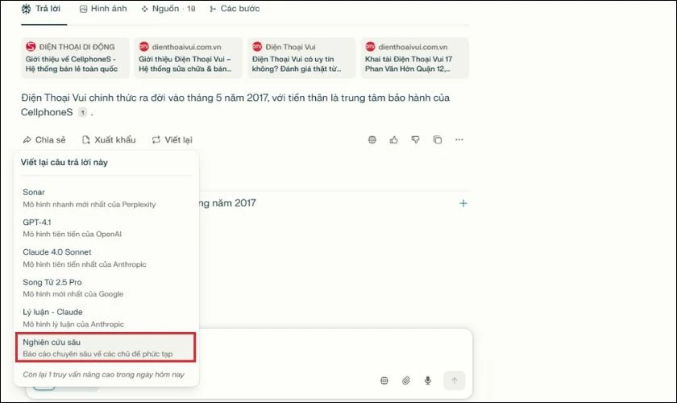
Task: Click the Hình ảnh image icon
Action: [x=83, y=9]
